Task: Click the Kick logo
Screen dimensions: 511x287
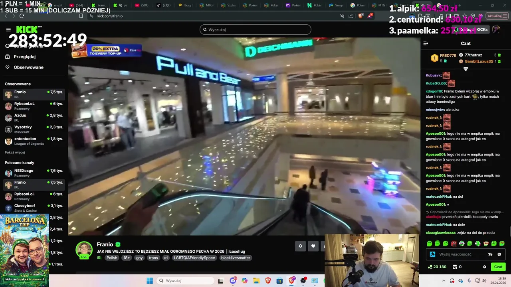Action: click(x=27, y=29)
